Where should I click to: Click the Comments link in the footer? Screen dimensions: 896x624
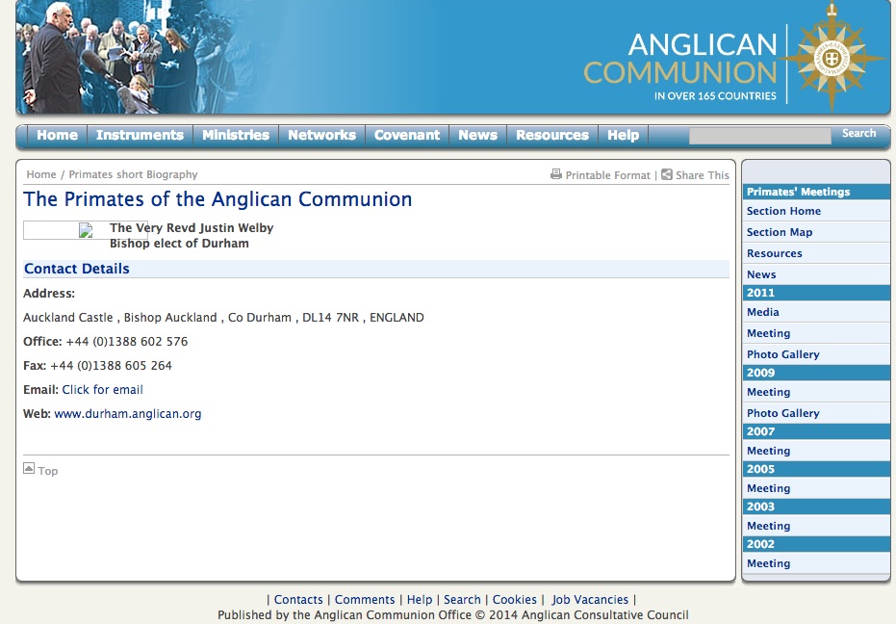click(365, 599)
